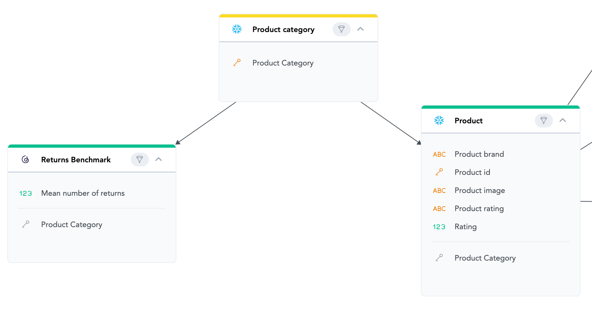Click the 123 numeric icon beside Mean number of returns
Image resolution: width=592 pixels, height=310 pixels.
pos(25,193)
